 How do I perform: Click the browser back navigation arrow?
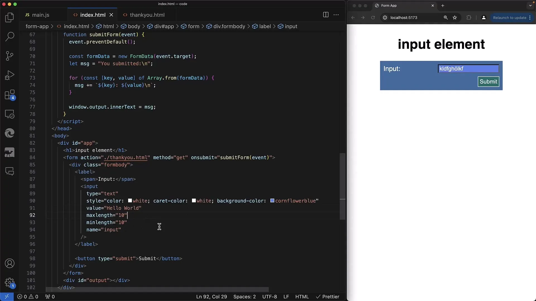[353, 17]
